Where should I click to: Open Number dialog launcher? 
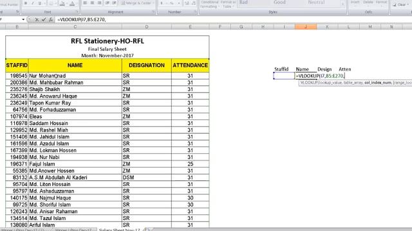point(195,12)
